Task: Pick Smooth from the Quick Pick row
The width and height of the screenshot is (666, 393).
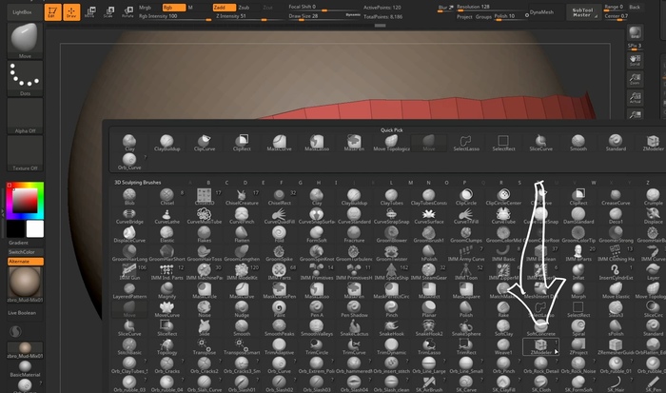Action: coord(578,143)
